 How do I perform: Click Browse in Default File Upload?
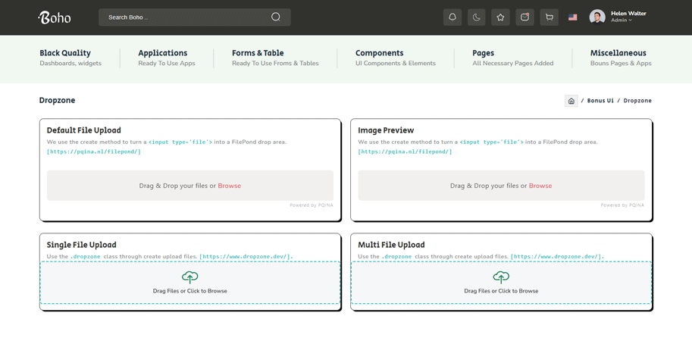pyautogui.click(x=229, y=186)
